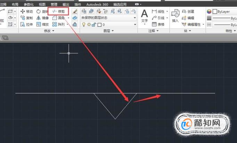
Task: Select the 阵列 (Array) tool
Action: (x=58, y=24)
